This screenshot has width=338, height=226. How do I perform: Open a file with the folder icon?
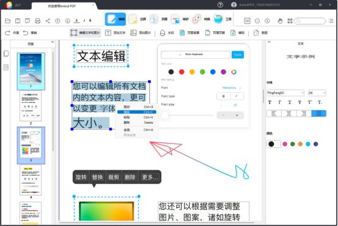[7, 21]
